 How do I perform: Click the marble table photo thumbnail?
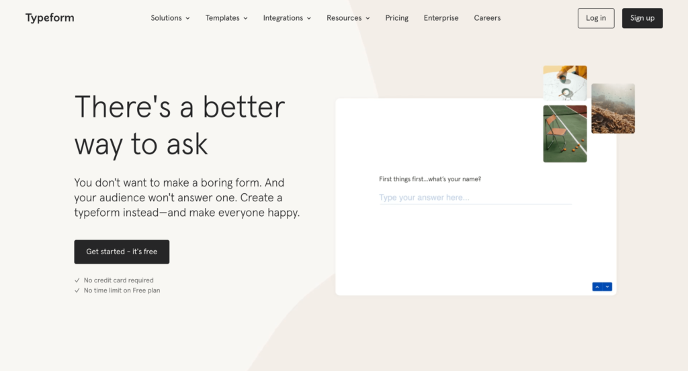click(564, 83)
